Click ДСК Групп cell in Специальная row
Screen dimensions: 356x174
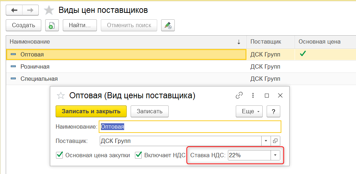pyautogui.click(x=271, y=79)
